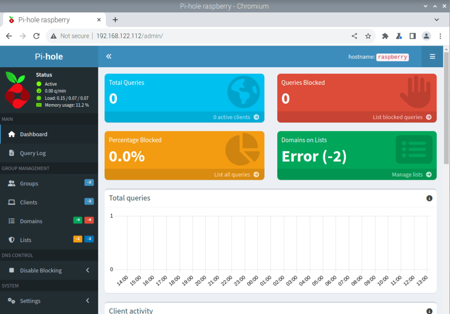Click the Dashboard home icon
The image size is (450, 314).
click(x=11, y=134)
